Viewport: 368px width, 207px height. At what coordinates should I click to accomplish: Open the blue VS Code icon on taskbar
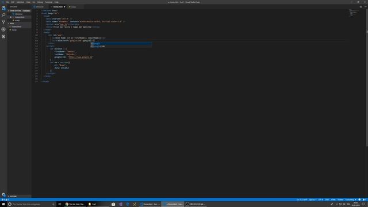tap(128, 204)
